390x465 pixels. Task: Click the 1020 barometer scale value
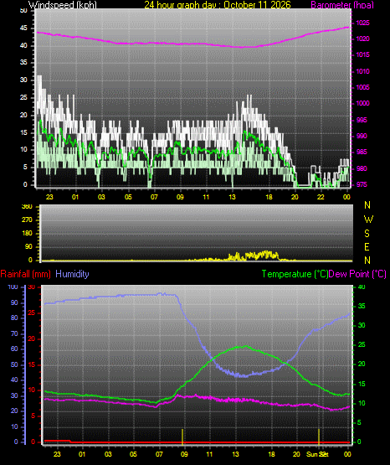tap(362, 39)
